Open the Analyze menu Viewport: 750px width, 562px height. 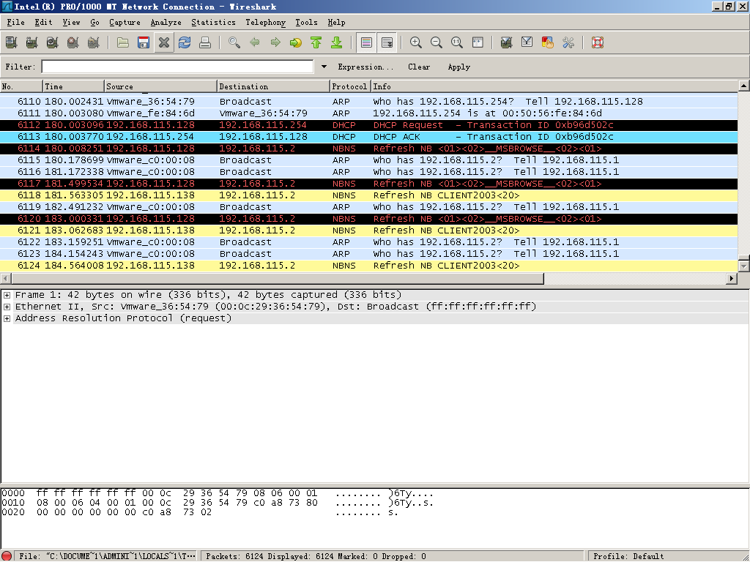point(166,23)
